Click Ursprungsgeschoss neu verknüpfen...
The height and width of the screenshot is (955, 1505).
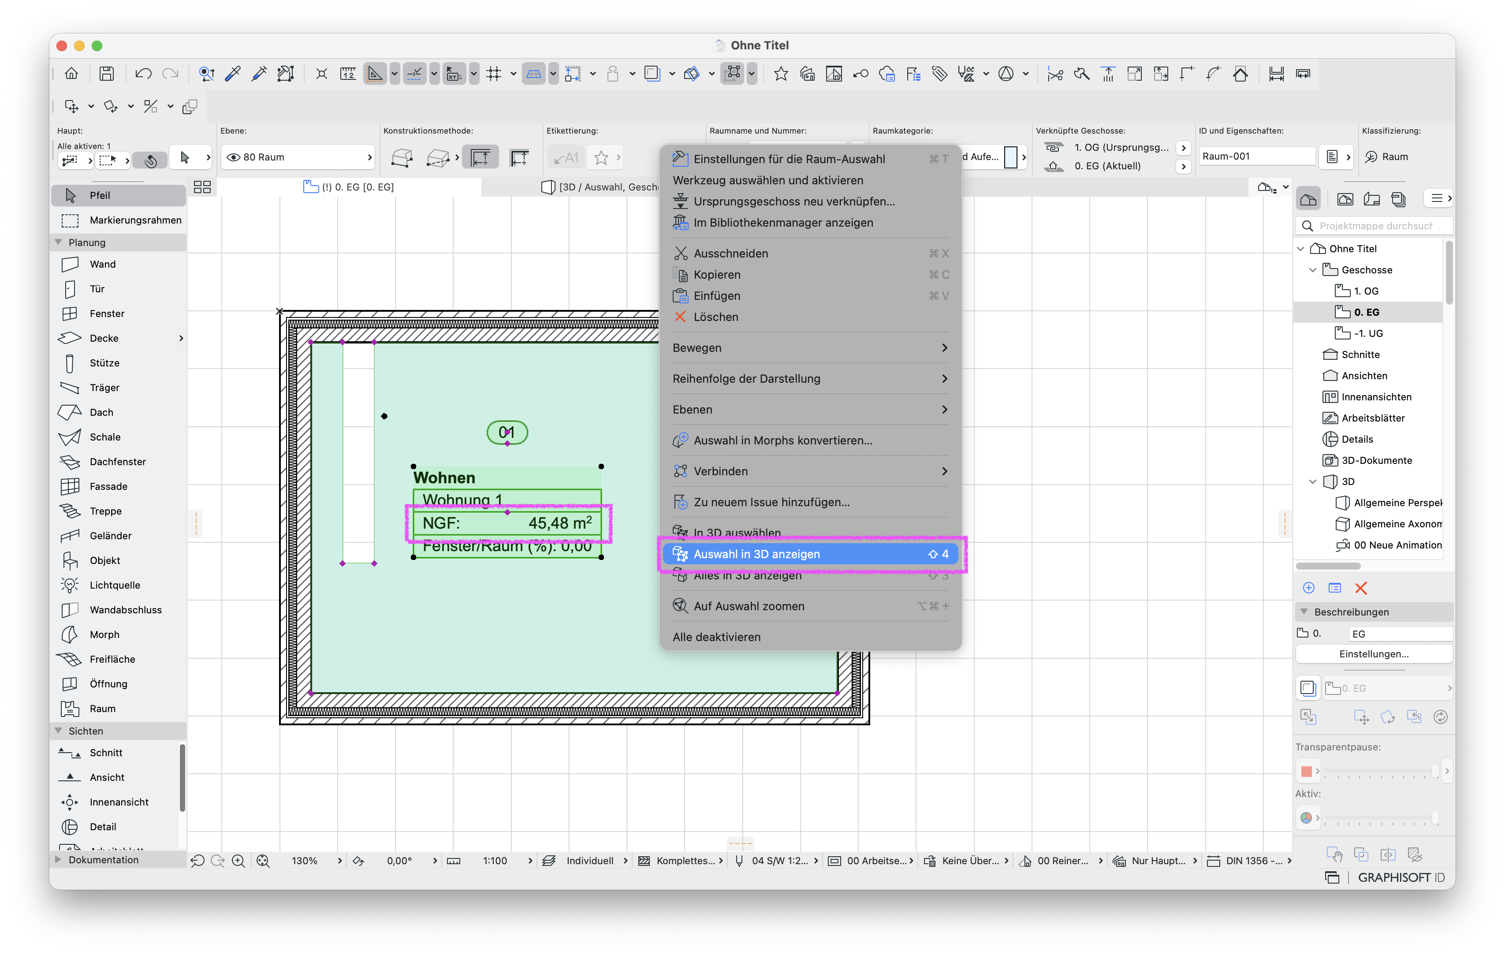pos(811,202)
